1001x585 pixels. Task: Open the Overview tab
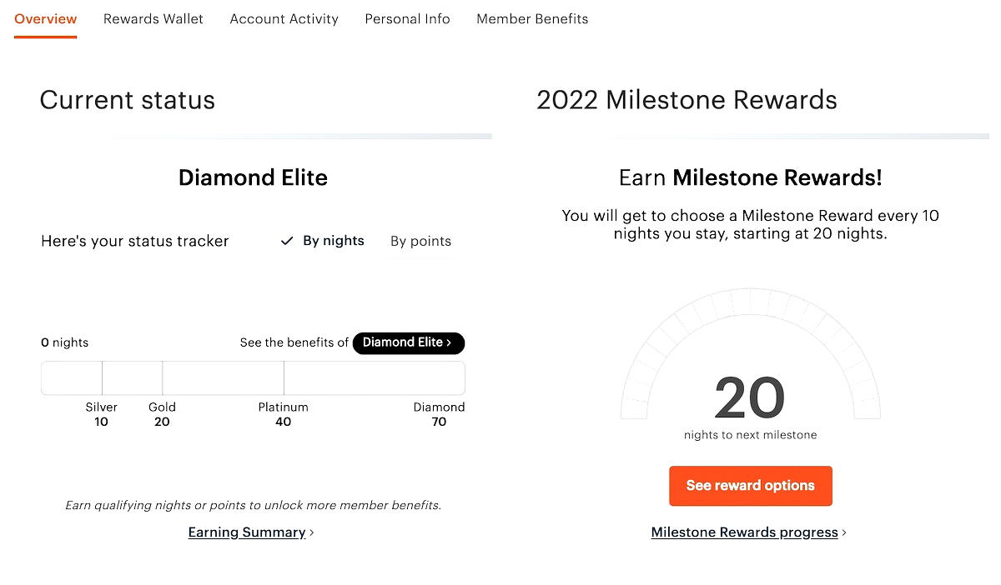45,18
